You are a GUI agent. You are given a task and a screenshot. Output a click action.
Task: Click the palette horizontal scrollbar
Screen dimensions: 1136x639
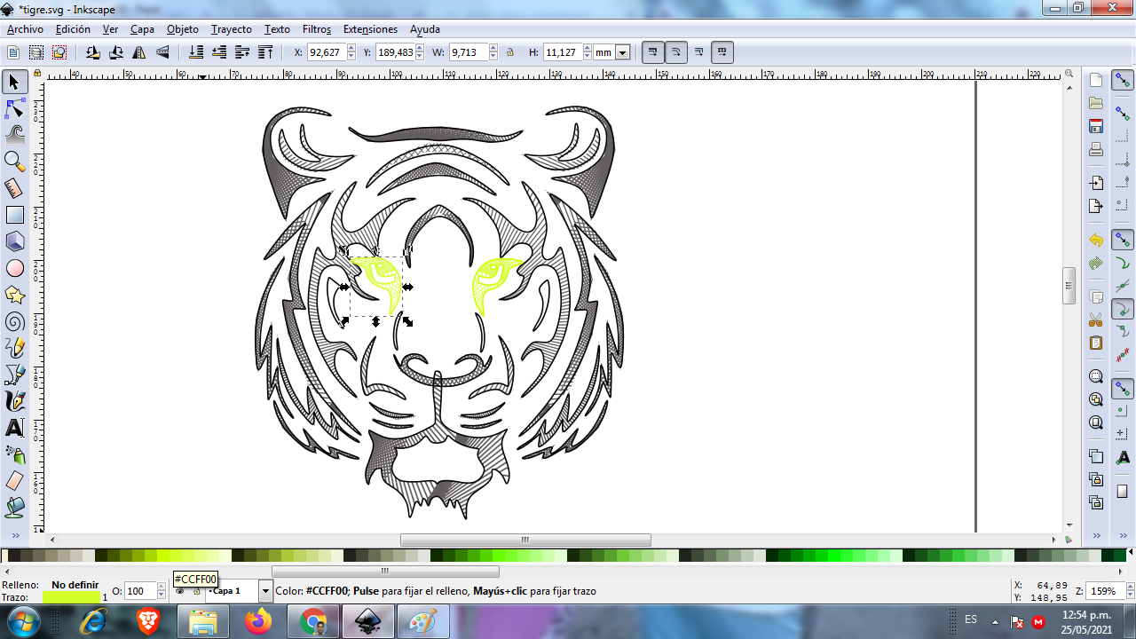coord(385,572)
